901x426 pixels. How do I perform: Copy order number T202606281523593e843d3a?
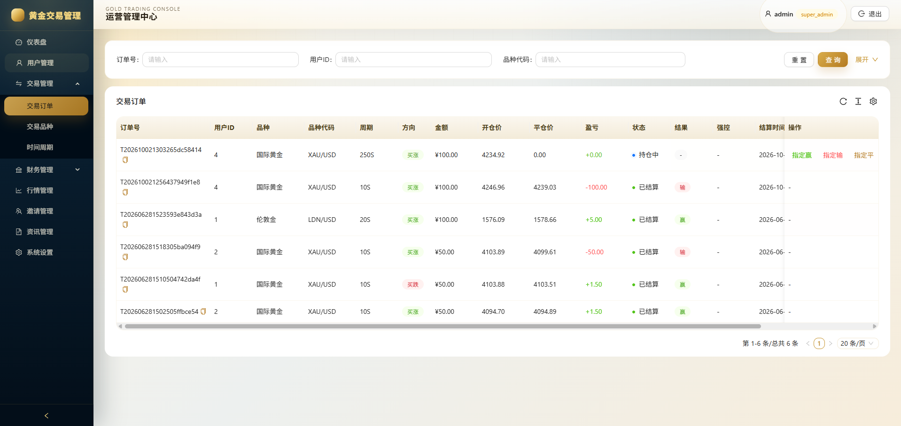tap(125, 225)
